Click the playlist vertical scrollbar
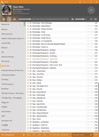The height and width of the screenshot is (137, 99). (x=98, y=107)
